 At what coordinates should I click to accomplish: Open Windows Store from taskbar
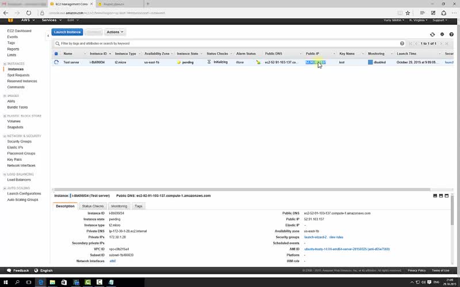(64, 282)
